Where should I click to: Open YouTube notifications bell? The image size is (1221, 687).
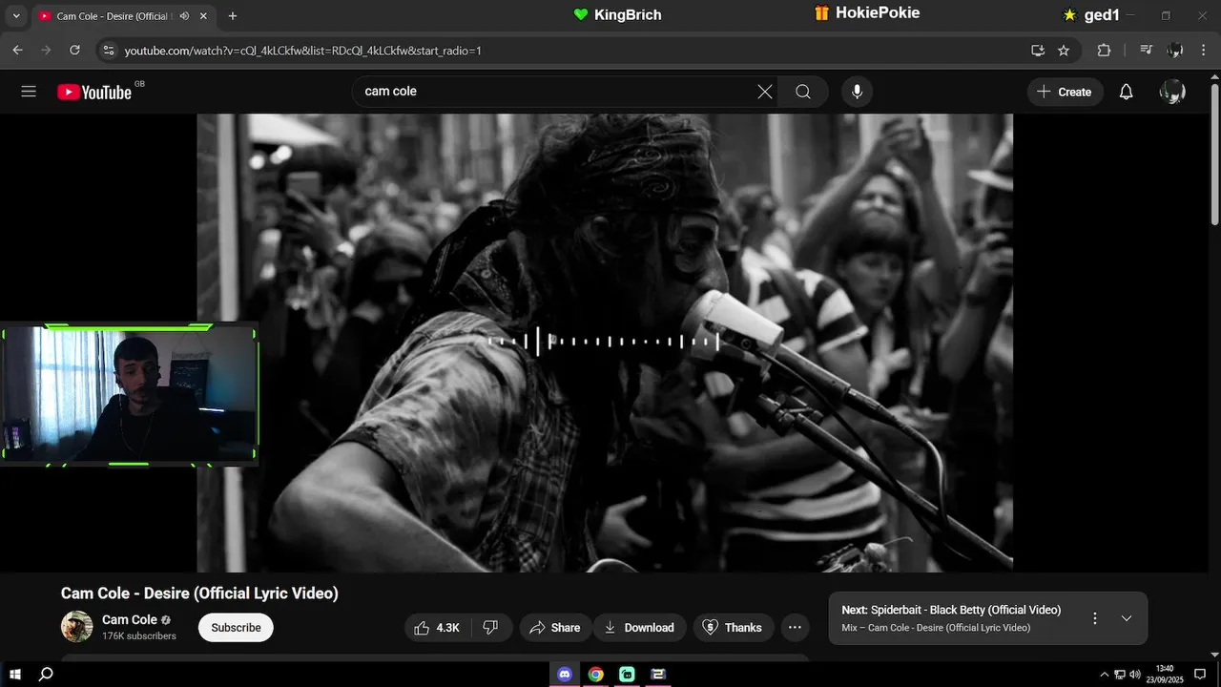(1126, 92)
